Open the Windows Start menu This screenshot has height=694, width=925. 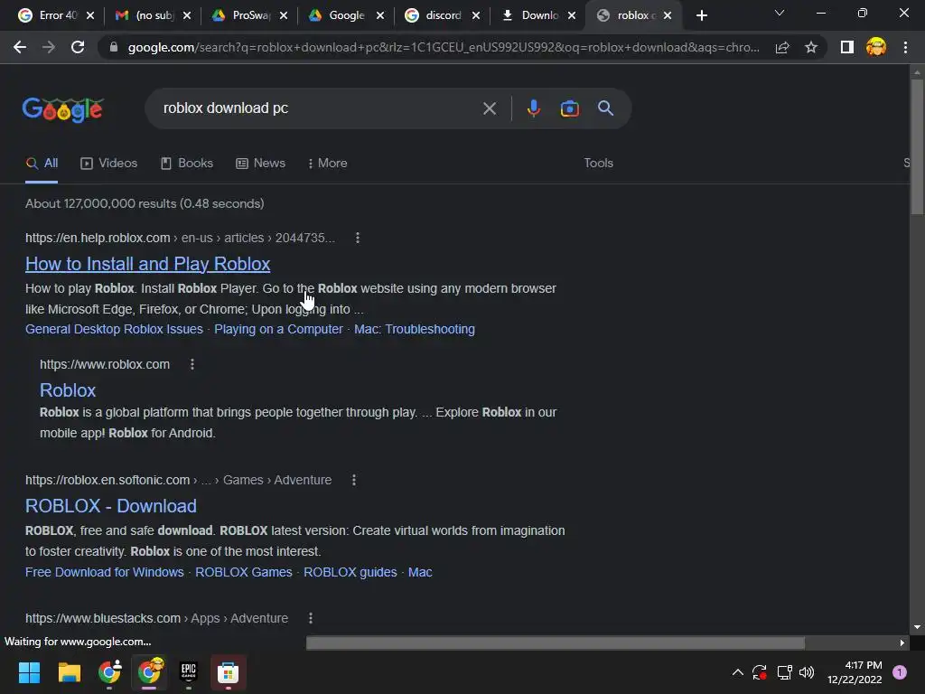[29, 672]
